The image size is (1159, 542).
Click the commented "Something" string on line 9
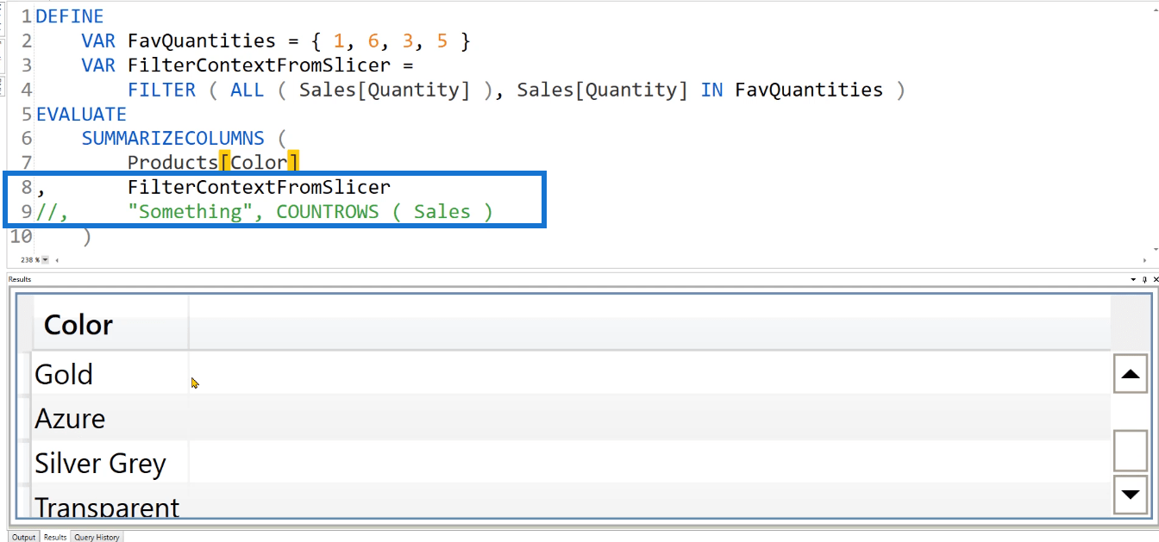pyautogui.click(x=190, y=212)
